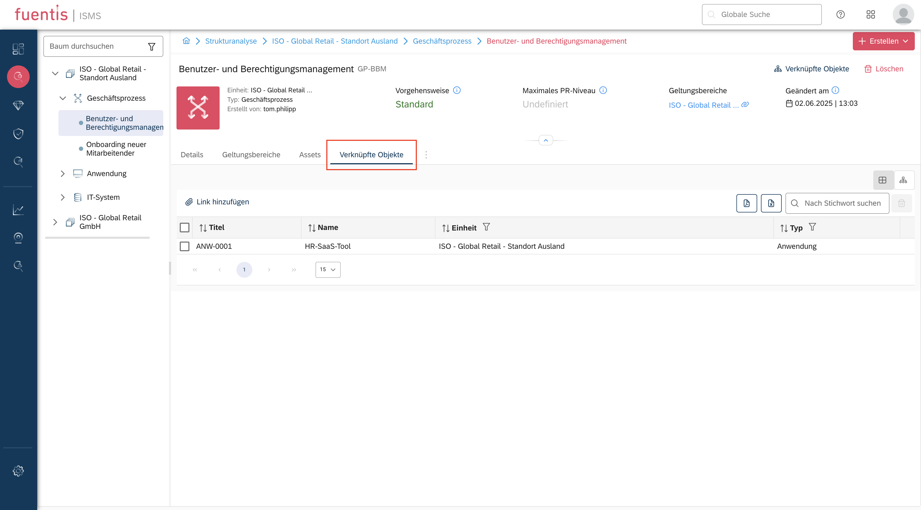The height and width of the screenshot is (510, 921).
Task: Check the ANW-0001 row checkbox
Action: [x=185, y=246]
